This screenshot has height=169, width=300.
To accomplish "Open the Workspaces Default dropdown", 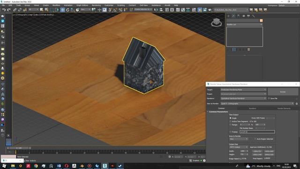I will tap(289, 6).
